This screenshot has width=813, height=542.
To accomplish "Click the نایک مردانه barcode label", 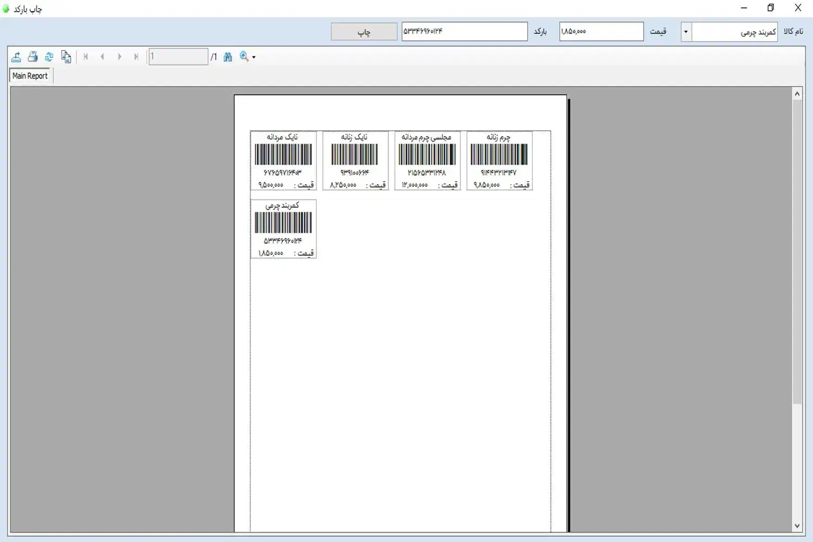I will coord(283,160).
